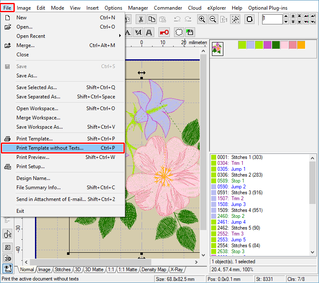Click the Zoom Out magnifier icon
The width and height of the screenshot is (319, 283).
pos(213,19)
